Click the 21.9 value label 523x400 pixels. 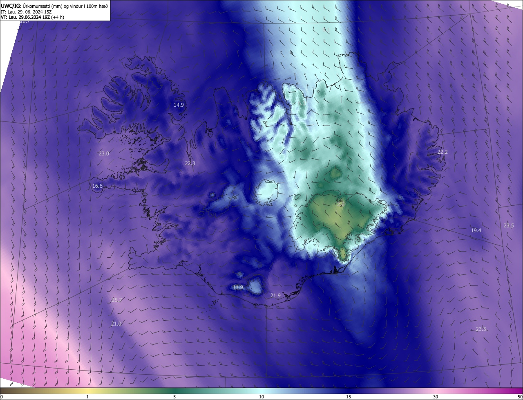[275, 296]
